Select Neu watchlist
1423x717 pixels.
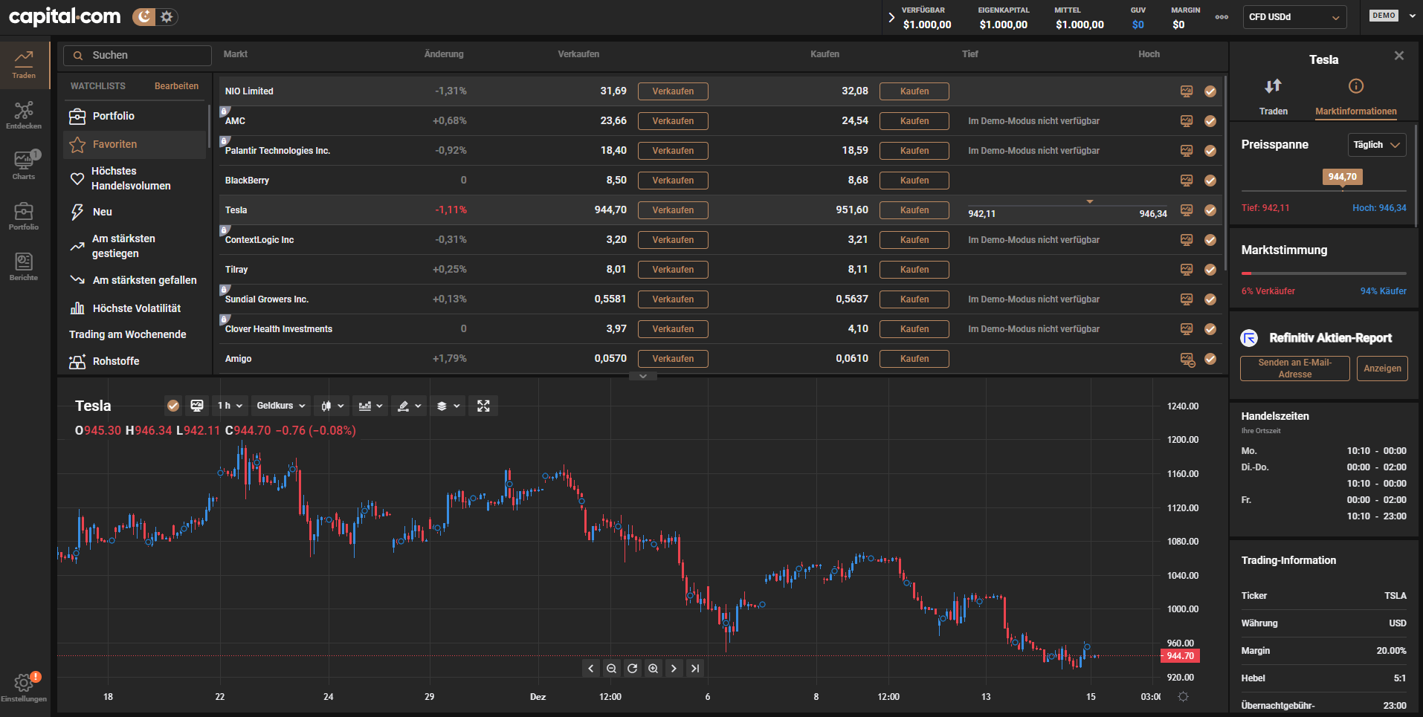tap(134, 212)
